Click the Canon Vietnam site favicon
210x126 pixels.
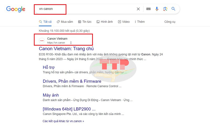point(42,41)
